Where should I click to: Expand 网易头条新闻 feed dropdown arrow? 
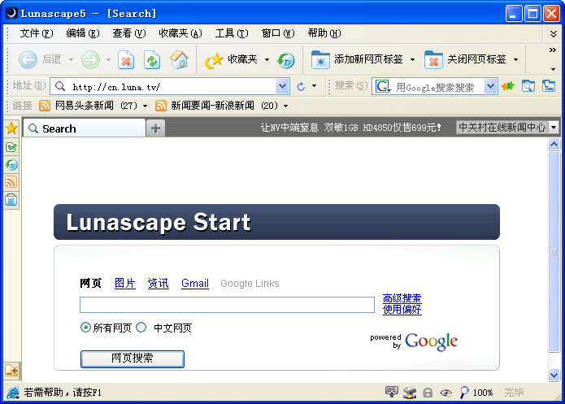(x=146, y=106)
